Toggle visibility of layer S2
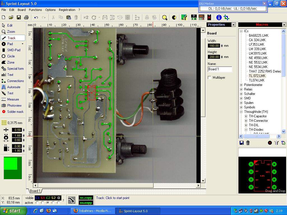 pos(53,198)
